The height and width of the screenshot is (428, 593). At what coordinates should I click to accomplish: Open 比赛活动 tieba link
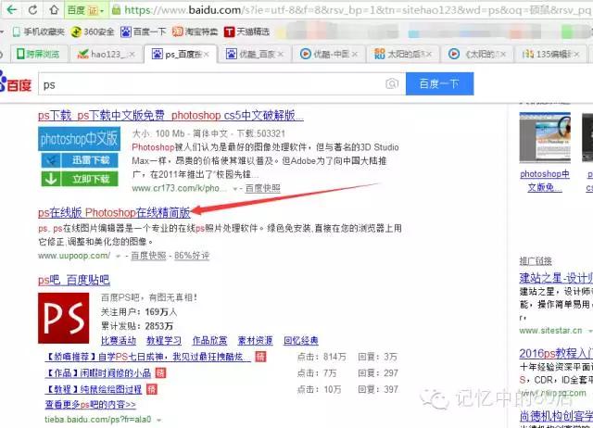(119, 341)
